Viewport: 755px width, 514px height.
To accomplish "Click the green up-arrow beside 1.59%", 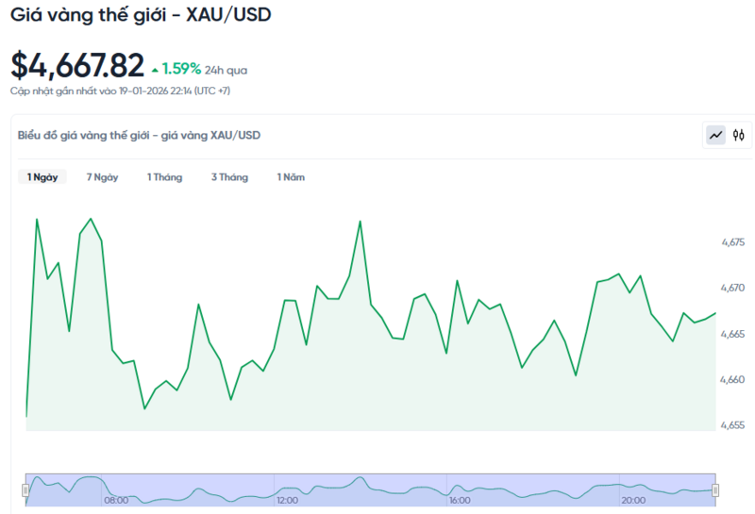I will pos(155,69).
